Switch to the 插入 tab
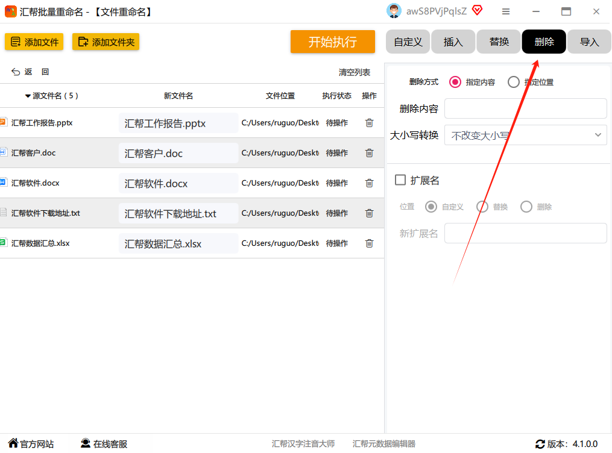 click(x=453, y=42)
